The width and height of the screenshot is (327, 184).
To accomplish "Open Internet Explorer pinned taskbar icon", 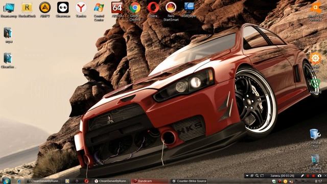I will 19,181.
